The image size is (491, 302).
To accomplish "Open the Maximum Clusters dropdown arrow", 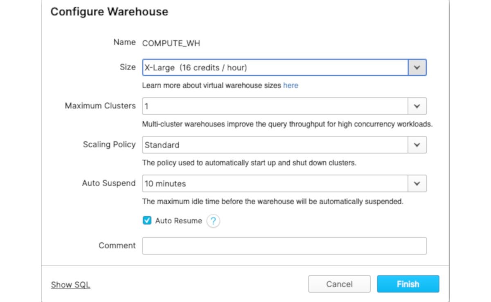I will [x=417, y=106].
